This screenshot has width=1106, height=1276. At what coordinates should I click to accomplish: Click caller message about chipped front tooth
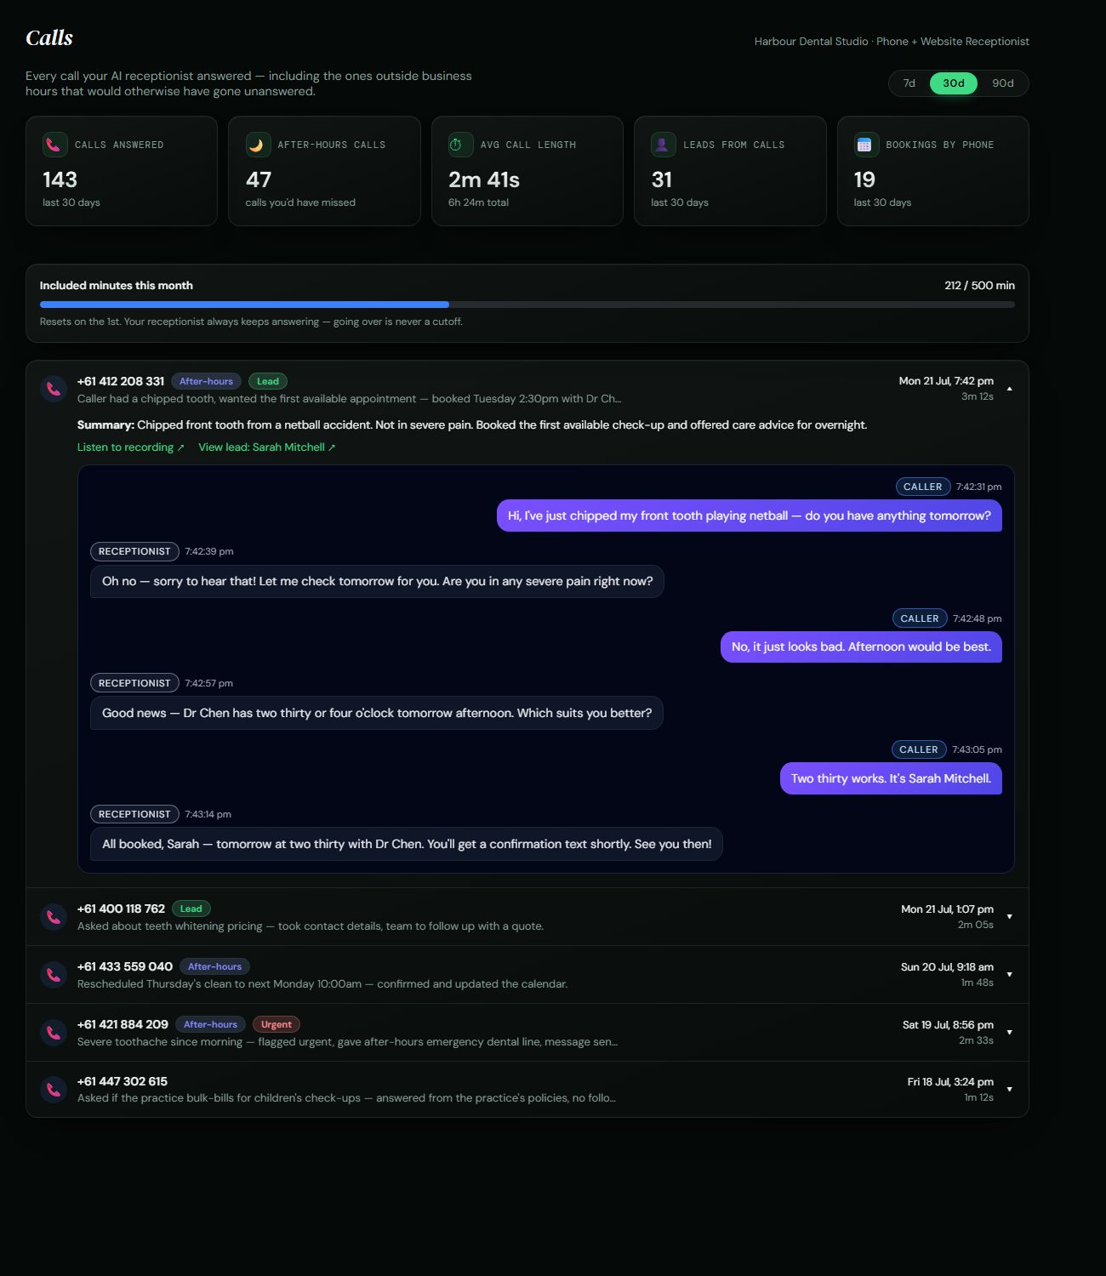click(x=750, y=516)
